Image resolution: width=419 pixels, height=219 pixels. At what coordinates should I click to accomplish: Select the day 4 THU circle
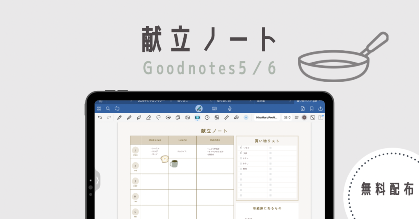[x=135, y=197]
